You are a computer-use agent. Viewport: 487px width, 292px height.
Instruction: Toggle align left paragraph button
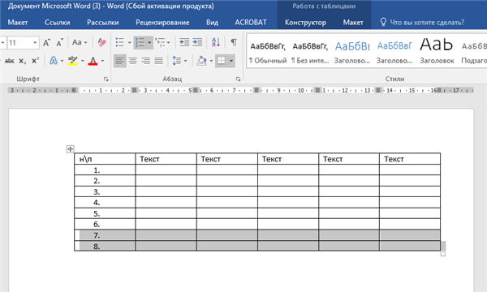point(120,61)
